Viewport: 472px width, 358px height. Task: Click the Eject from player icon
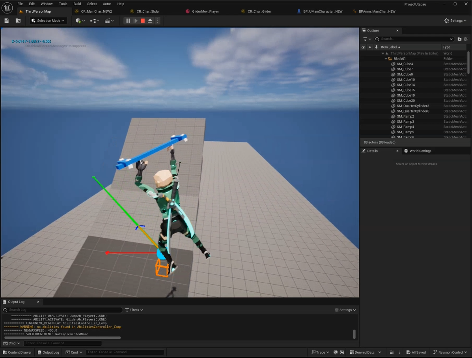[150, 21]
